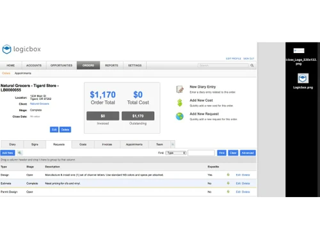The width and height of the screenshot is (320, 240).
Task: Click the Add New Request link
Action: (x=204, y=114)
